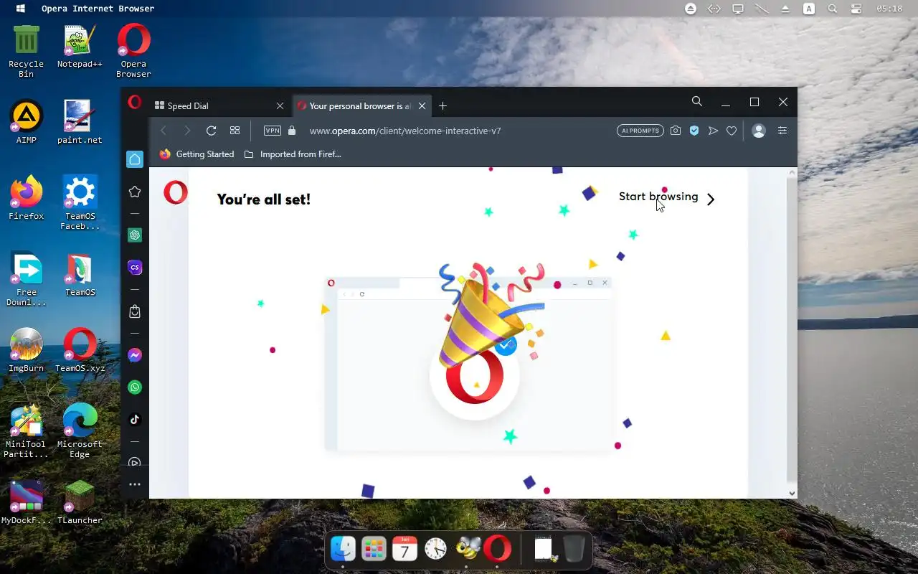Launch ChatGPT from the Opera sidebar
Viewport: 918px width, 574px height.
[135, 235]
